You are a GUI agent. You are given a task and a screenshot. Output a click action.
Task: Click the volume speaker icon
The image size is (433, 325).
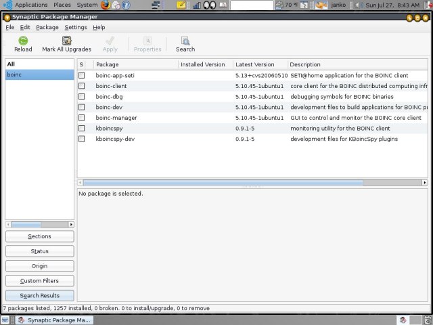(x=358, y=5)
